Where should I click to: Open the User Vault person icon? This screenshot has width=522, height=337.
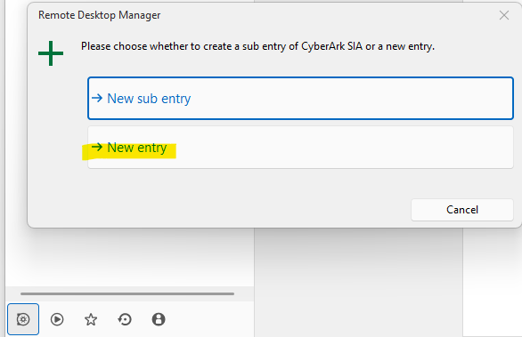tap(159, 319)
